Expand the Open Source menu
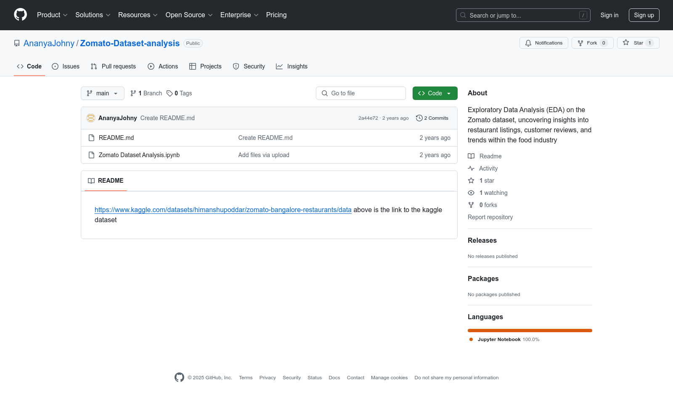Viewport: 673px width, 420px height. [x=189, y=15]
